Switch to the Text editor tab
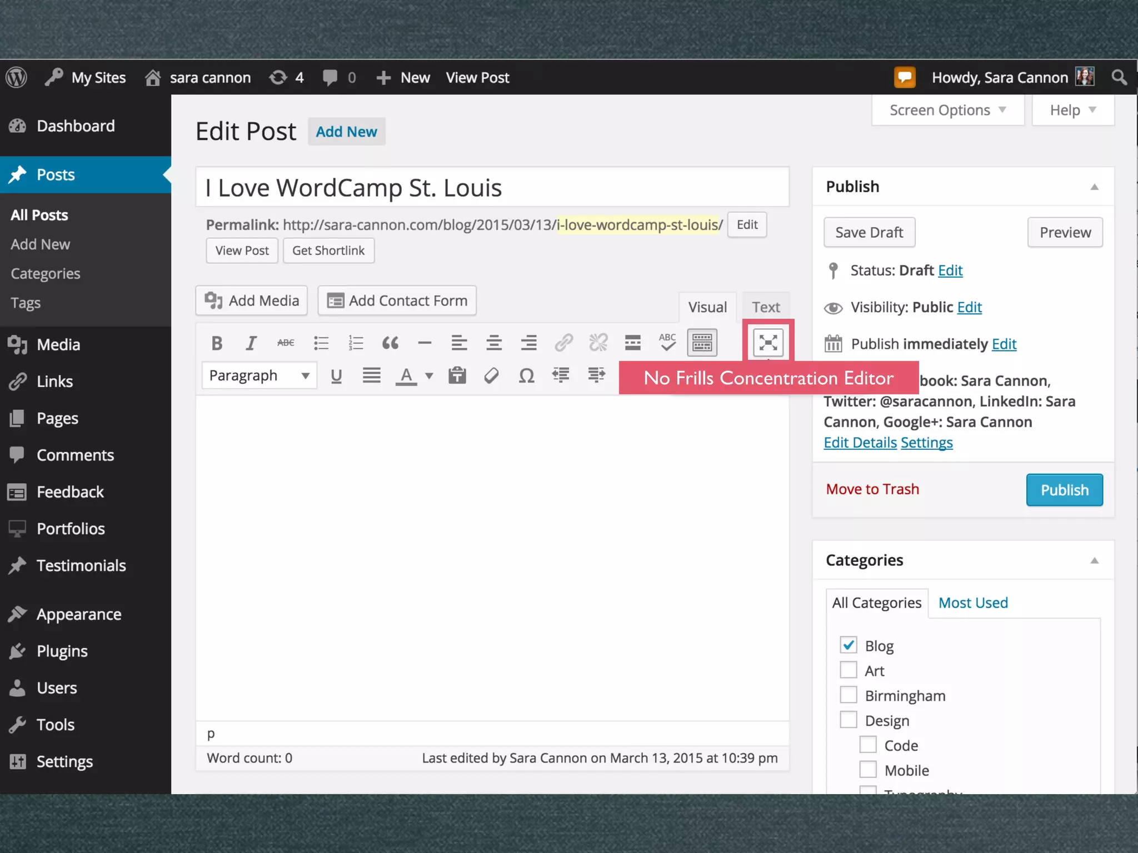 point(766,307)
